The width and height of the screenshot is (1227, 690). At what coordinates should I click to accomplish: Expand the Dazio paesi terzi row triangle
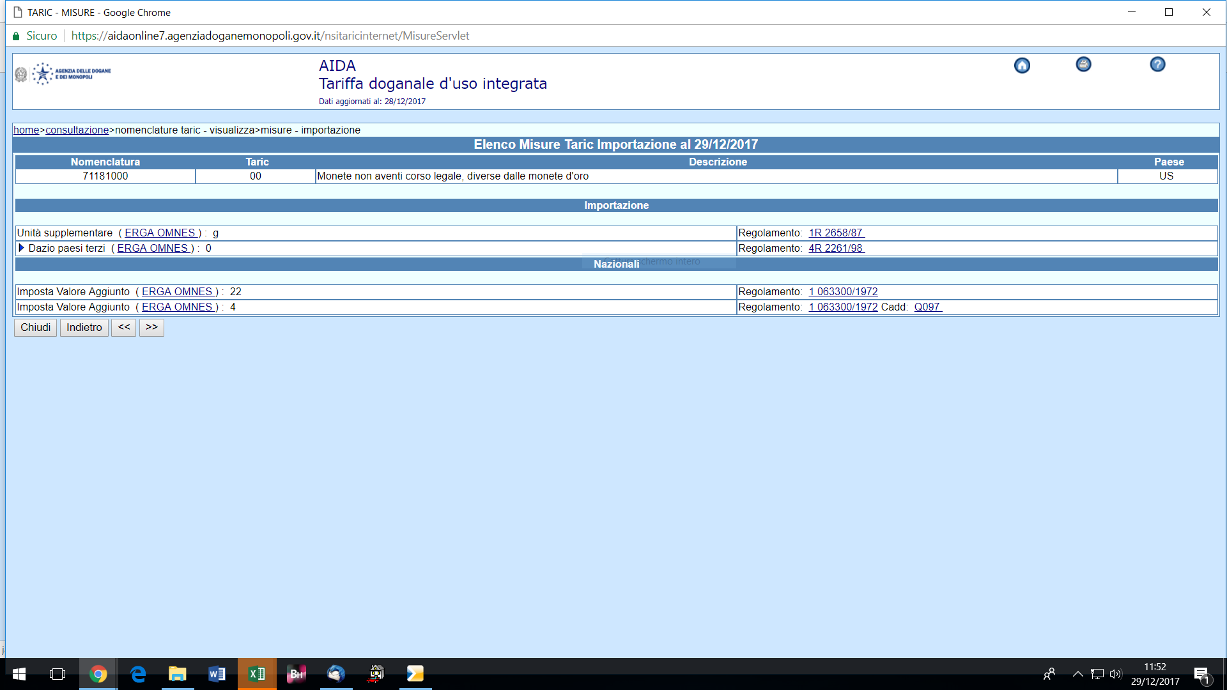pyautogui.click(x=21, y=248)
